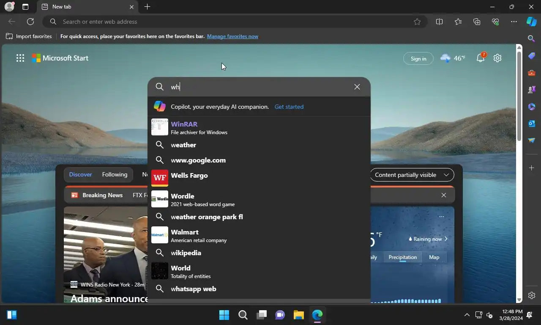Open sidebar Microsoft 365 icon
Screen dimensions: 541x325
pos(532,107)
